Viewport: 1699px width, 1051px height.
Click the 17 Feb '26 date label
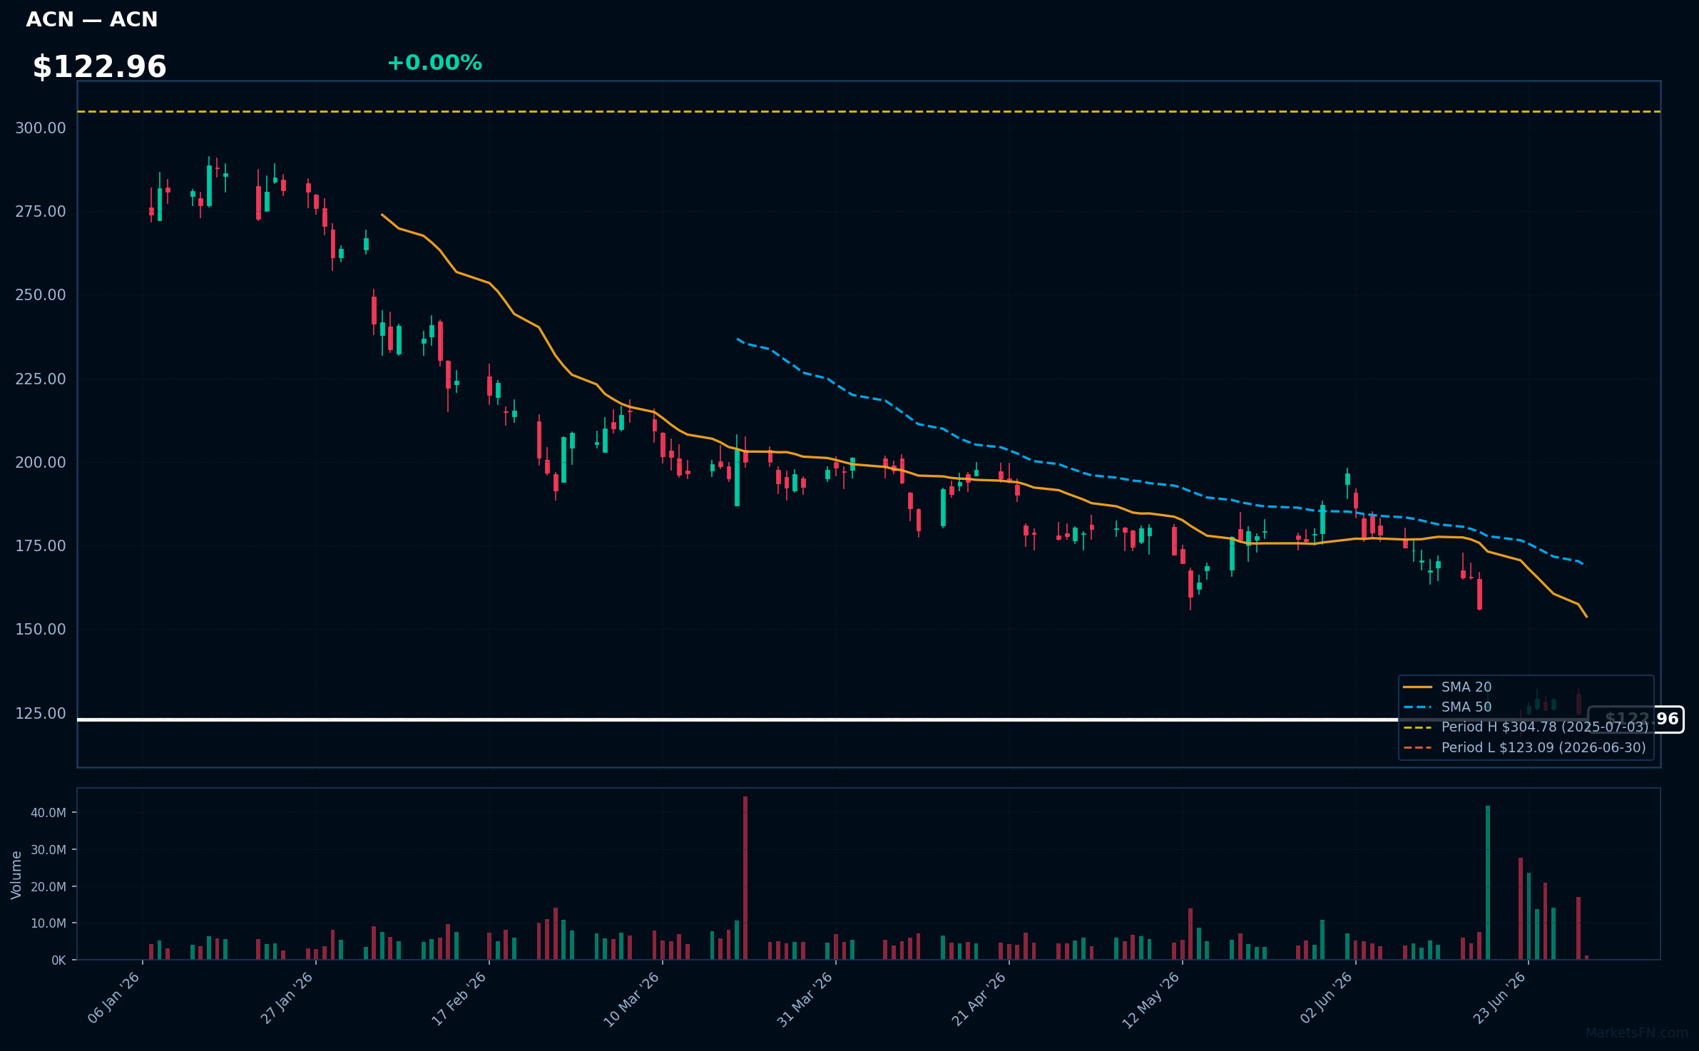pos(460,998)
